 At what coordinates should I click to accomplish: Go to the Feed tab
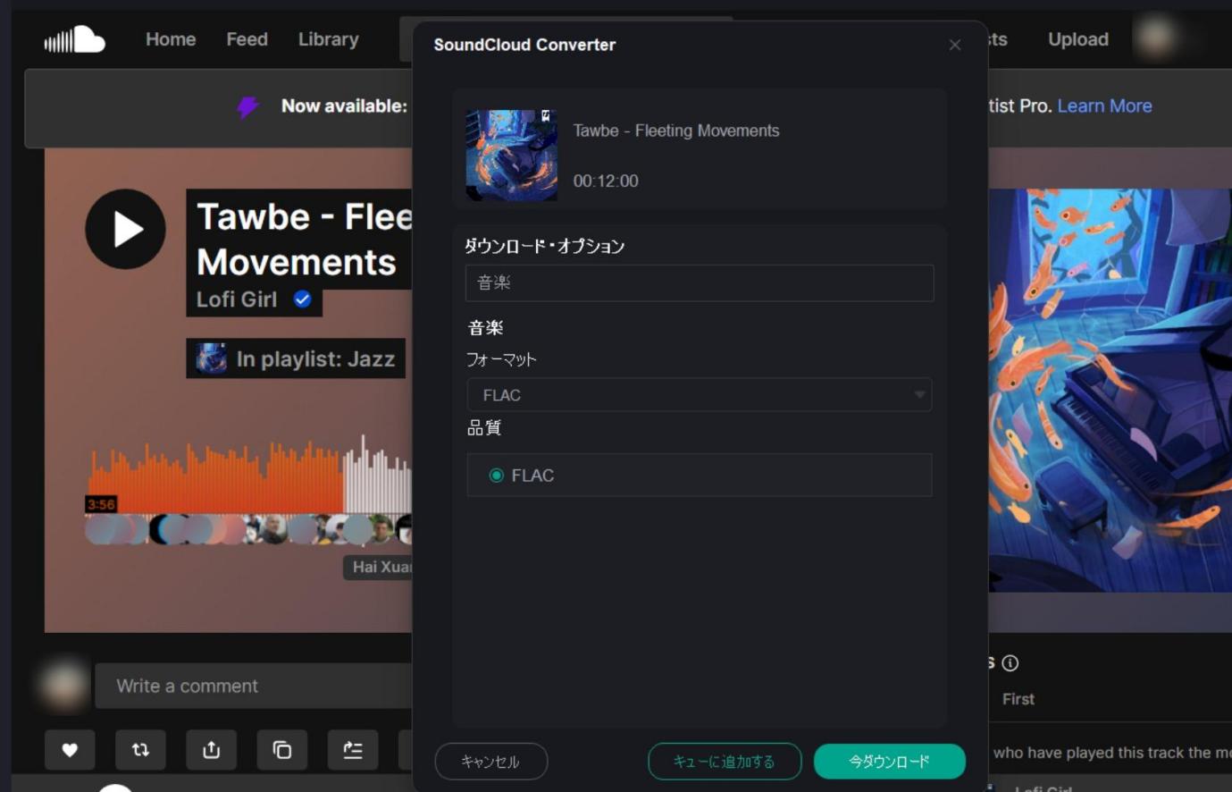click(247, 39)
